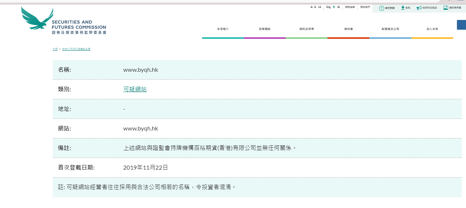Switch language to Eng
Viewport: 466px width, 208px height.
(x=328, y=7)
